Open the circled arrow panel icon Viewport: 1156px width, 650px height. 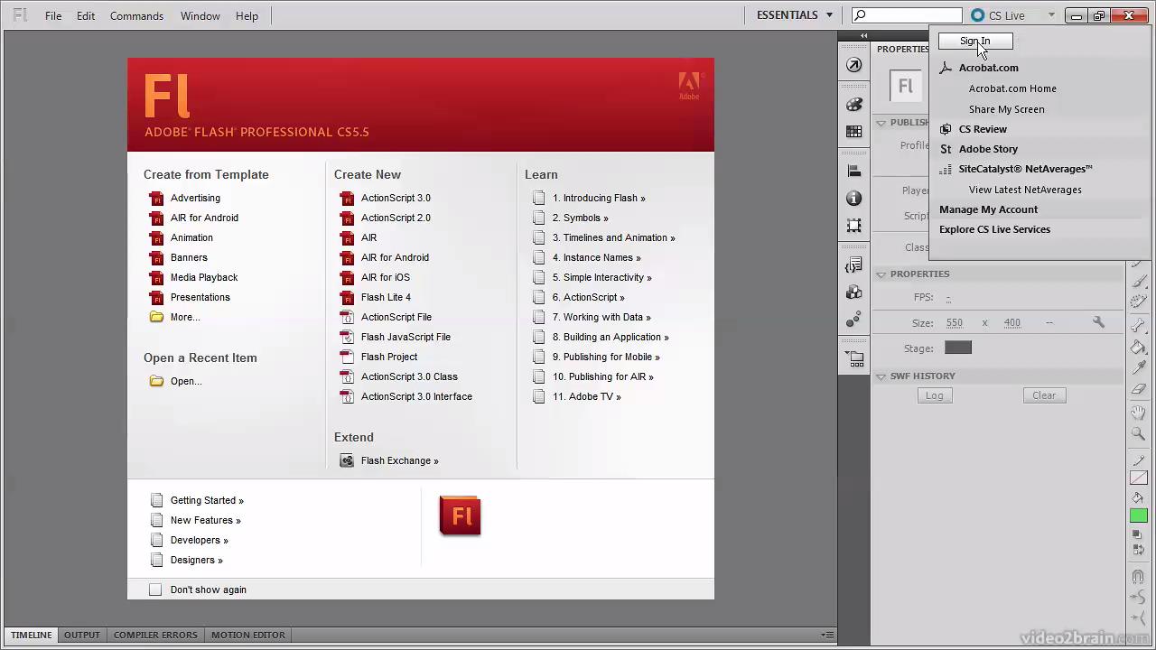[854, 65]
